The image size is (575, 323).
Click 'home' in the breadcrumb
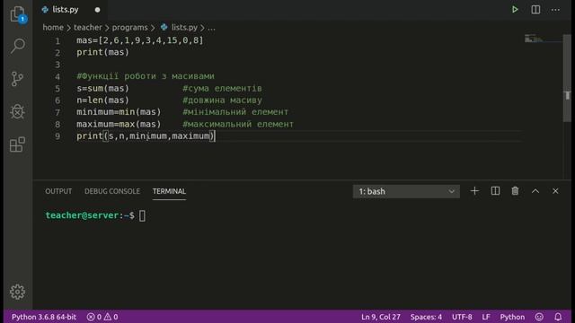point(53,28)
